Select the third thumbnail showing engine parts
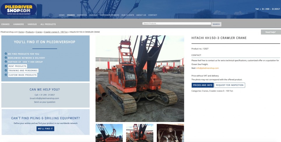Viewport: 281px width, 142px height. point(170,133)
